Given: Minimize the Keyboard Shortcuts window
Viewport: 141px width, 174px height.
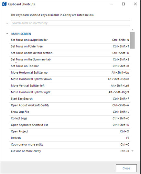Looking at the screenshot, I should (112, 4).
